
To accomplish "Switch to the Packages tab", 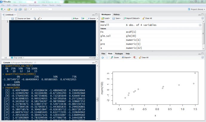I will pyautogui.click(x=119, y=54).
